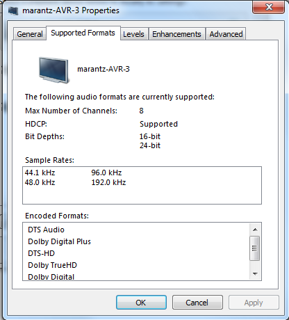Click the title bar device icon
The width and height of the screenshot is (289, 320).
click(13, 10)
